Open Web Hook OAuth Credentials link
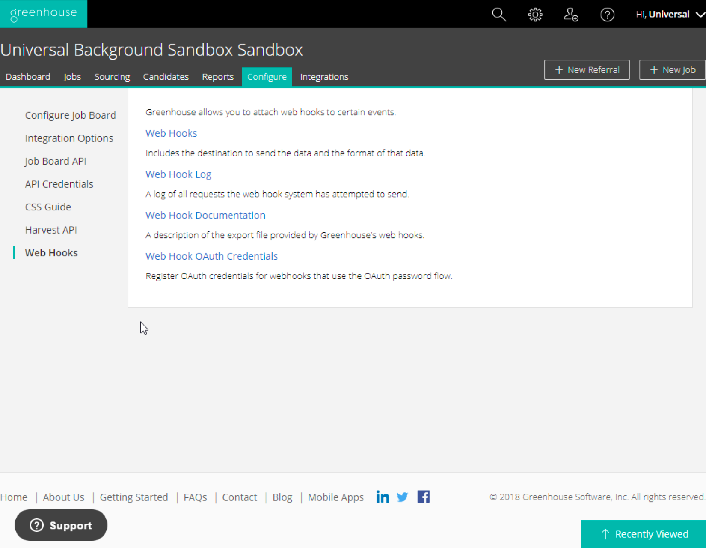This screenshot has height=548, width=706. [211, 256]
